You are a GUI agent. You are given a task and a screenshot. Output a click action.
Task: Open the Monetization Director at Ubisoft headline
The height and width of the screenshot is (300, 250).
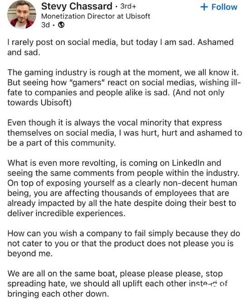tap(95, 16)
